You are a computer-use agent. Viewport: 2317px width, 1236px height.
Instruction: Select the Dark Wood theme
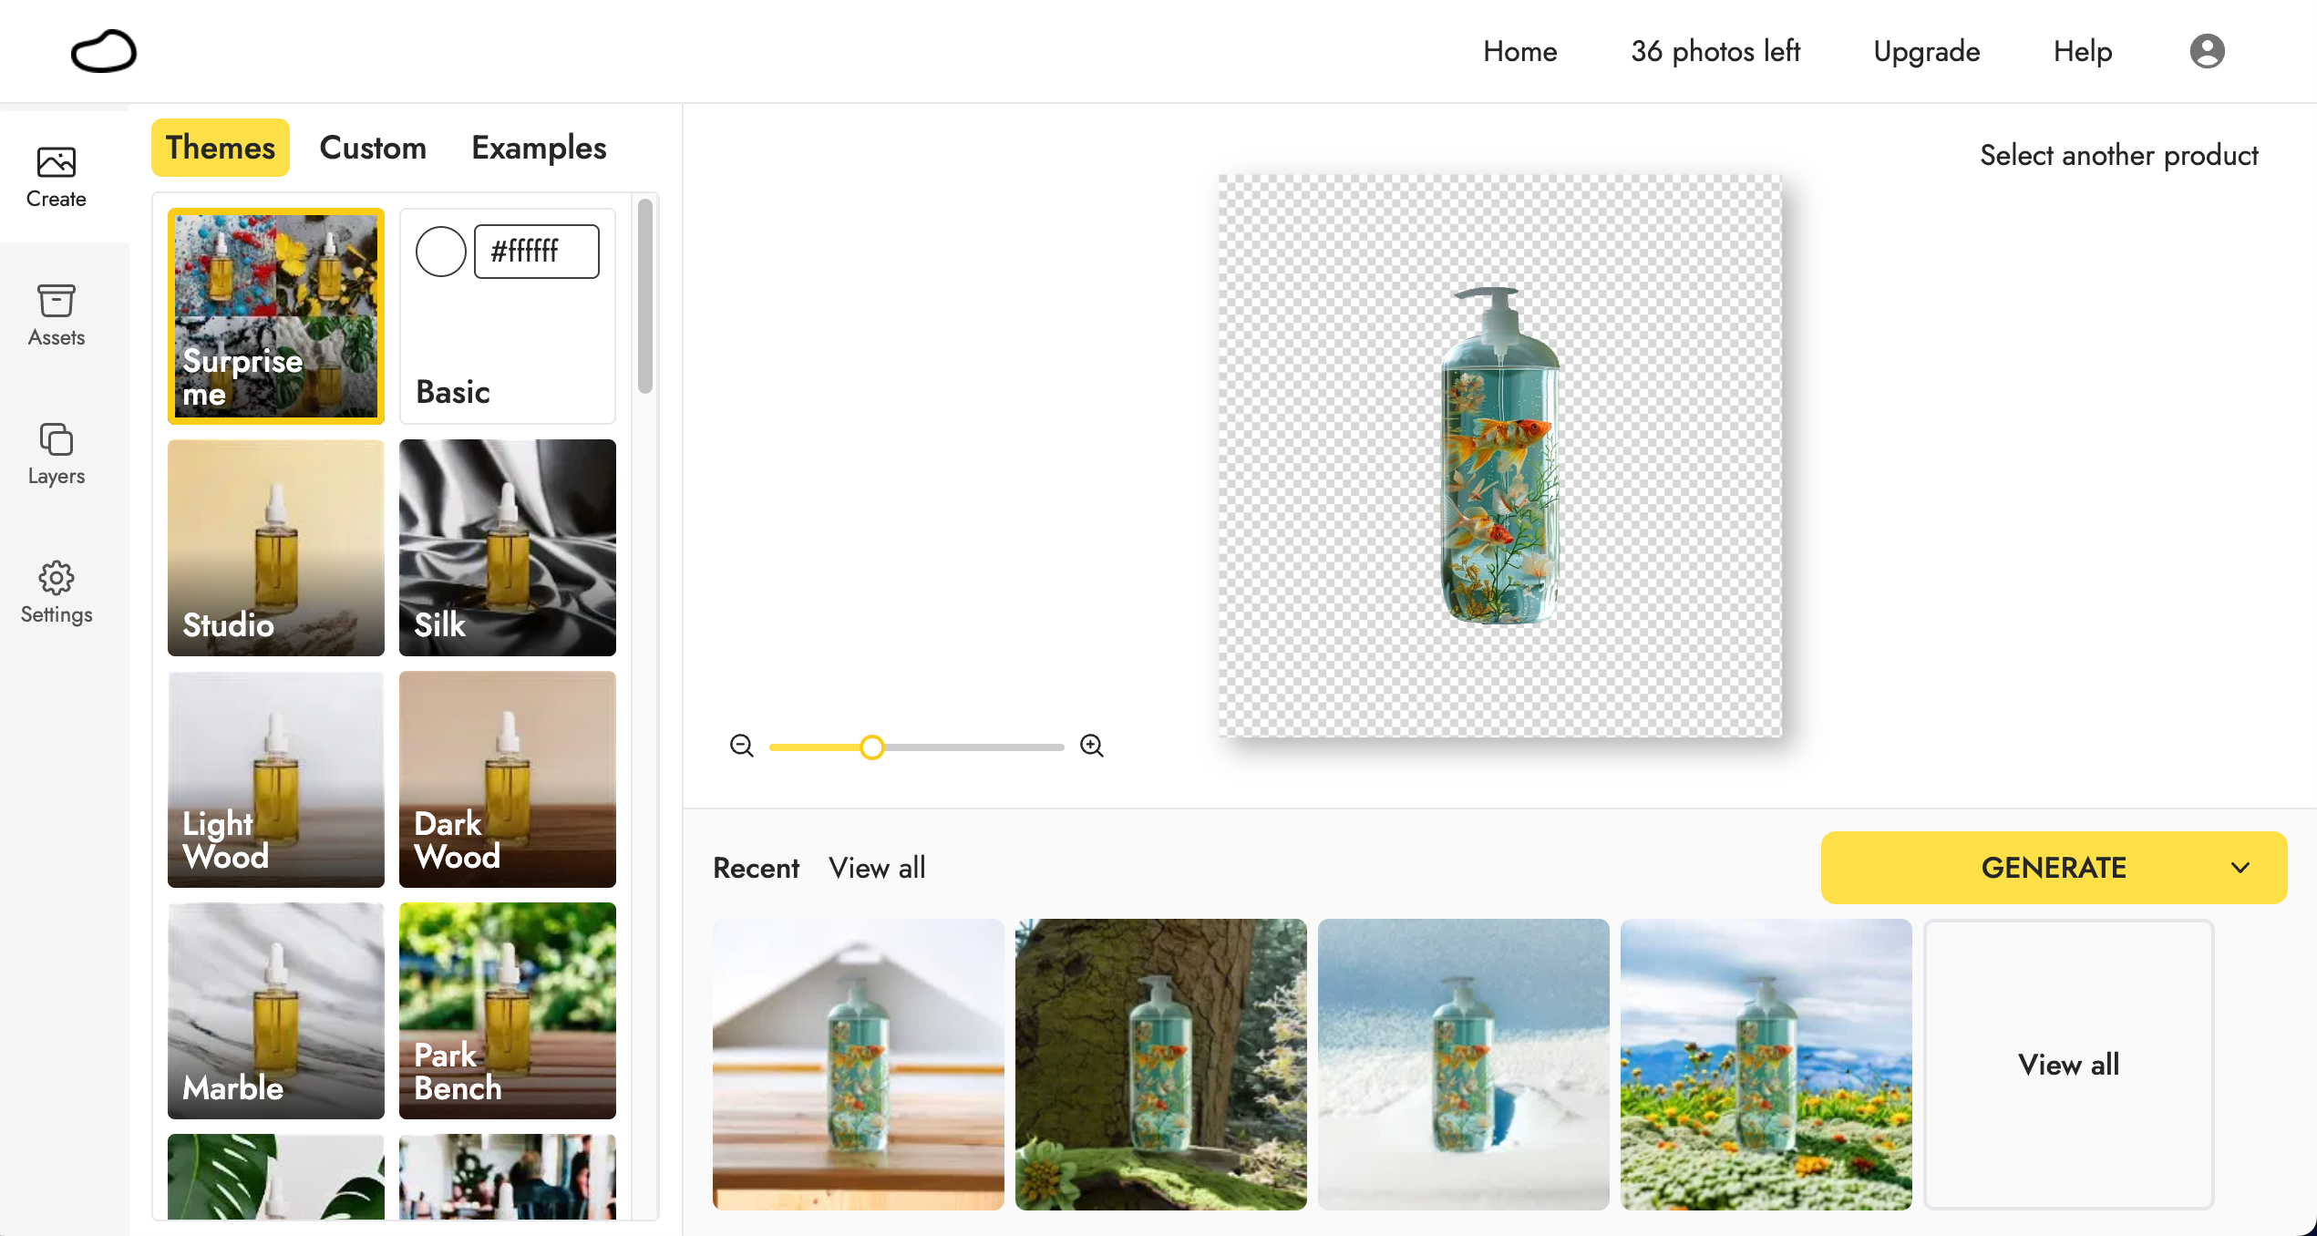[508, 779]
